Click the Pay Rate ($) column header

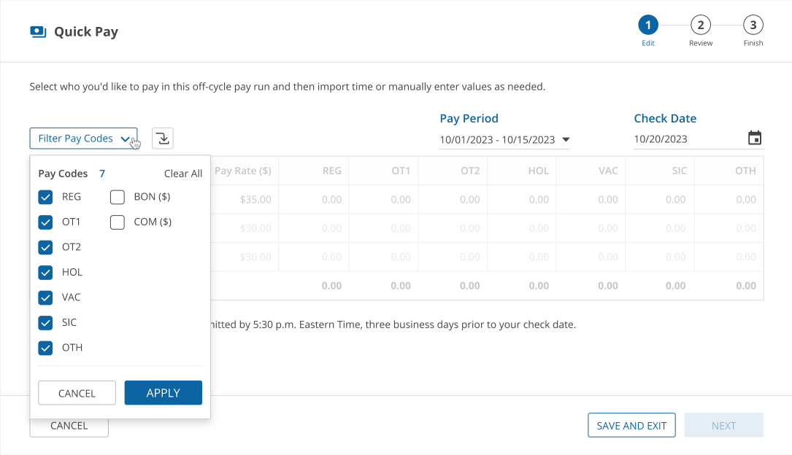(x=243, y=171)
